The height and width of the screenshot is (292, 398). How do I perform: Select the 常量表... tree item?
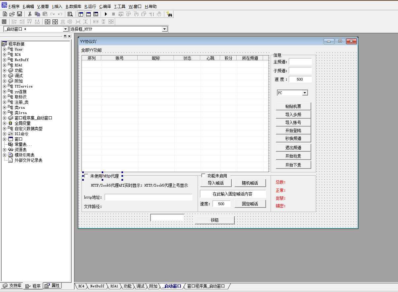click(x=23, y=144)
